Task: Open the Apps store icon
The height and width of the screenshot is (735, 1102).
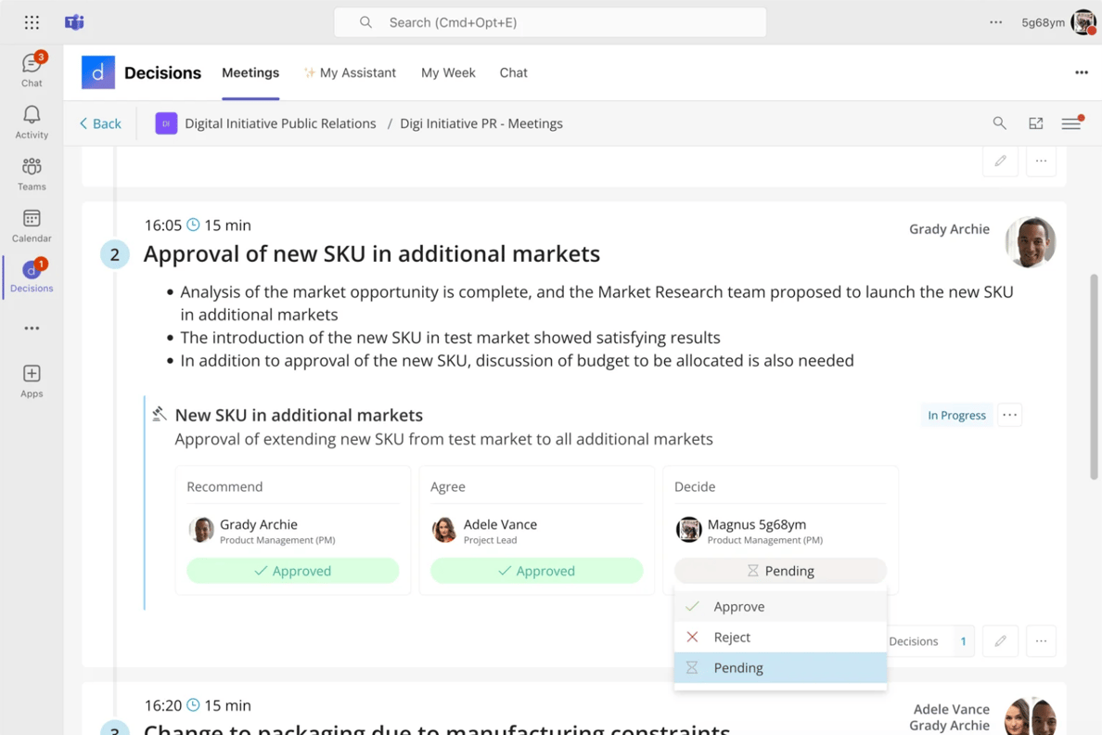Action: [32, 381]
